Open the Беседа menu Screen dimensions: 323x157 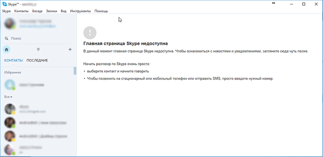(37, 11)
